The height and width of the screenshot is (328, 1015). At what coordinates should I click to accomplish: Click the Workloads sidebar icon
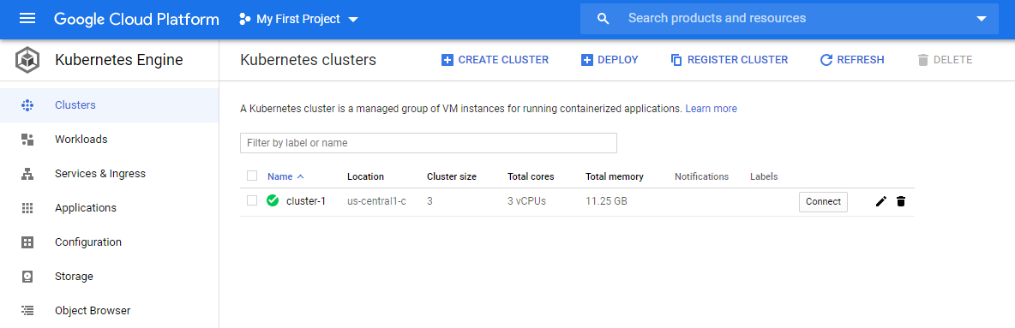pos(27,139)
